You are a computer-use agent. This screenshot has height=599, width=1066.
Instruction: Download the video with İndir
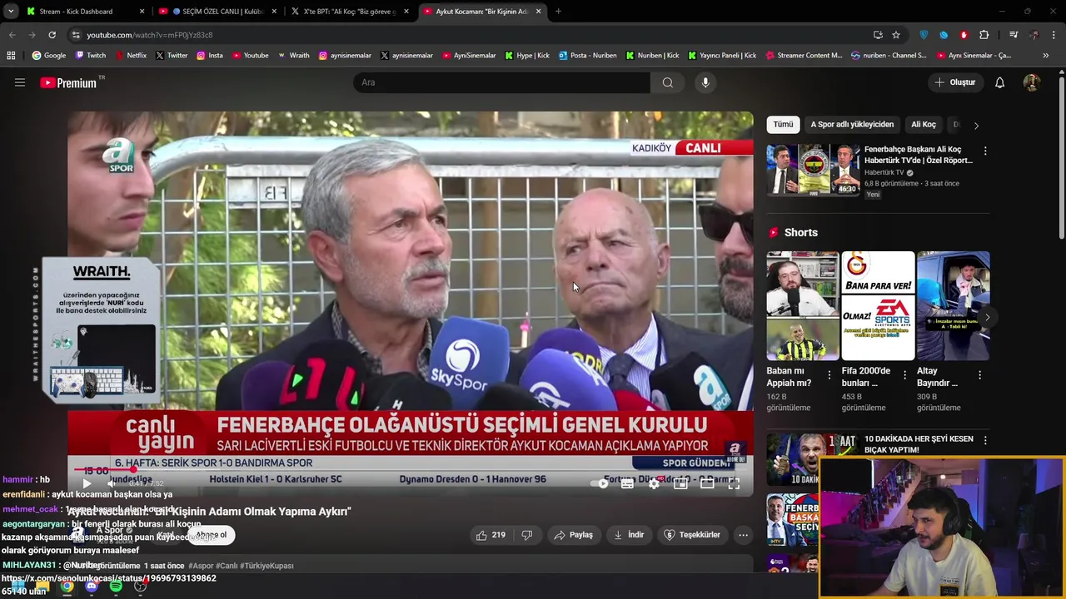tap(629, 535)
